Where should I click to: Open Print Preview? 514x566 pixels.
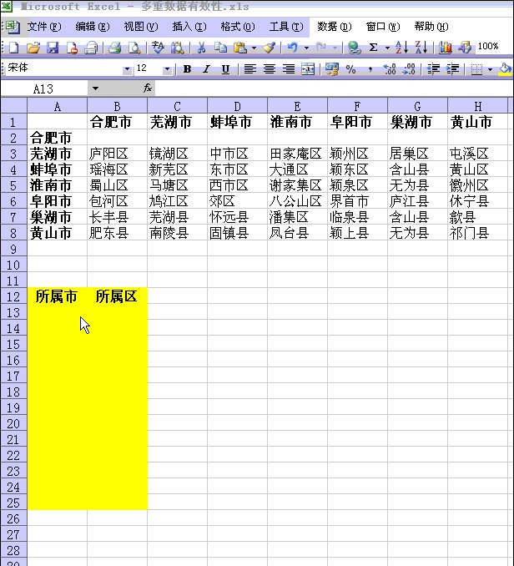click(x=134, y=48)
